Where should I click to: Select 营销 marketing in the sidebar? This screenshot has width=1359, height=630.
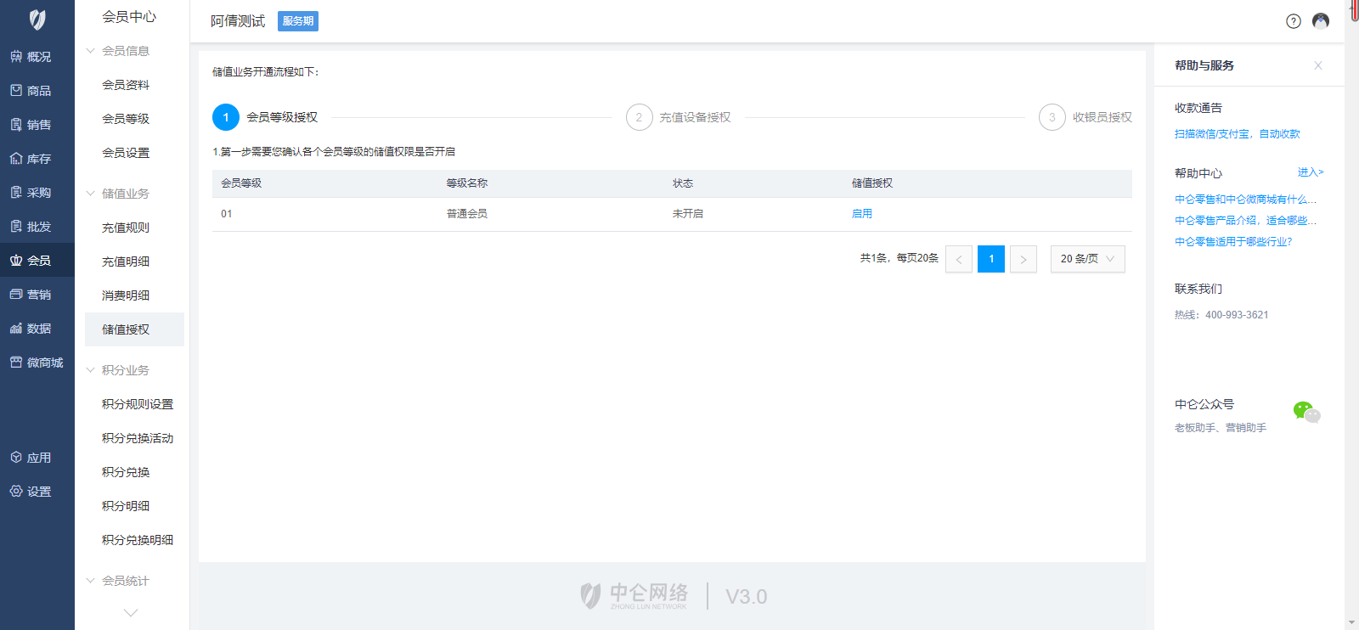[31, 295]
